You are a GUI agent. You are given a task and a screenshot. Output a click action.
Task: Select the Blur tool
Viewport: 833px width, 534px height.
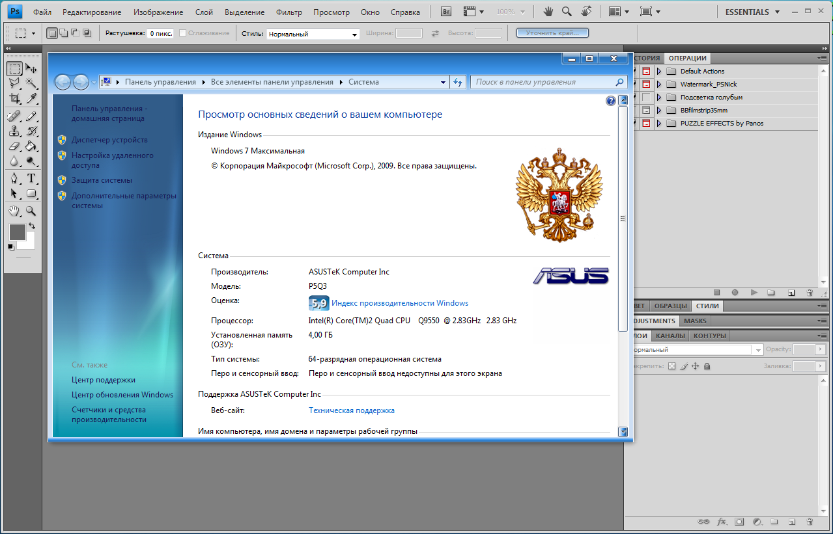click(14, 161)
